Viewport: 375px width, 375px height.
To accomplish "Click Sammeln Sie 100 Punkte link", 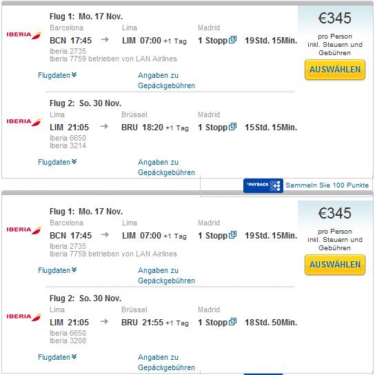I will [x=327, y=185].
